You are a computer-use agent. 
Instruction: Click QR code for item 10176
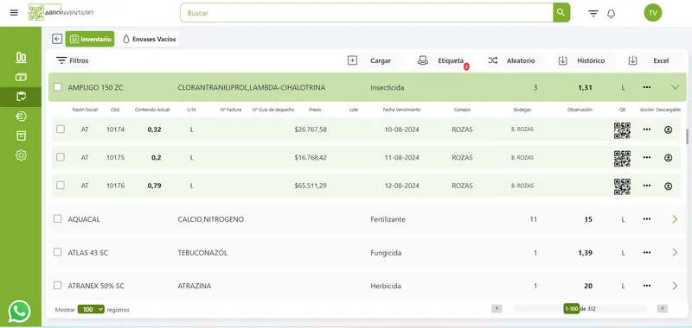[x=622, y=186]
